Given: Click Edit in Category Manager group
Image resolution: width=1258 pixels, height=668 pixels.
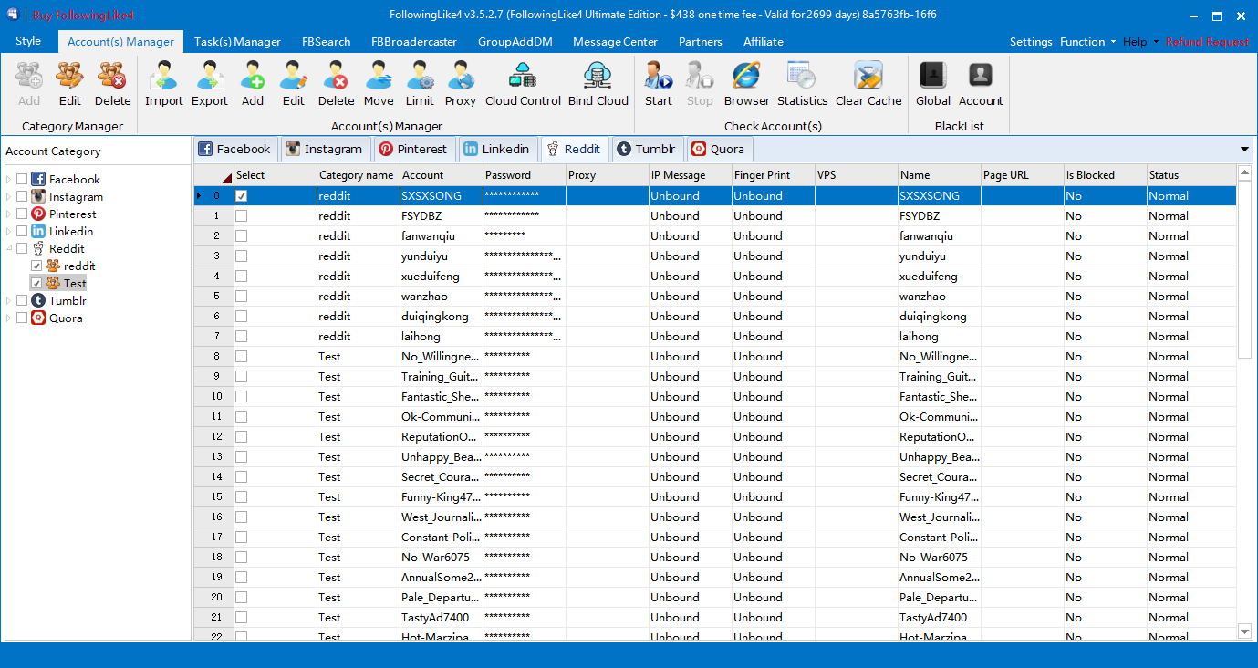Looking at the screenshot, I should coord(69,84).
